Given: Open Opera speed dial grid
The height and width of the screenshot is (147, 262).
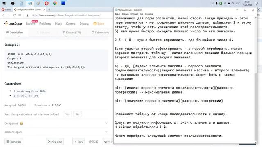Looking at the screenshot, I should (x=20, y=16).
